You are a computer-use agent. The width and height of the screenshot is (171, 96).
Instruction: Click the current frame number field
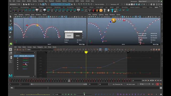(137, 81)
